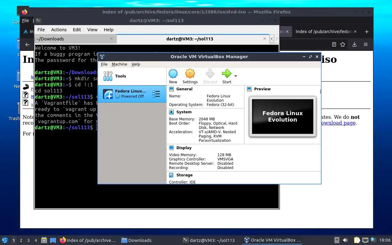Click the Storage section header
Image resolution: width=392 pixels, height=245 pixels.
pos(184,175)
